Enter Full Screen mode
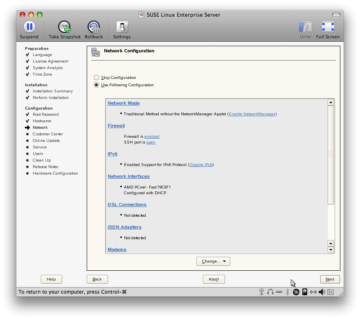The width and height of the screenshot is (360, 319). pyautogui.click(x=328, y=27)
